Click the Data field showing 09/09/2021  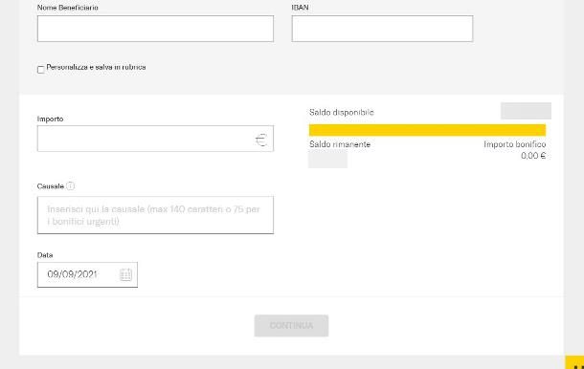[87, 275]
